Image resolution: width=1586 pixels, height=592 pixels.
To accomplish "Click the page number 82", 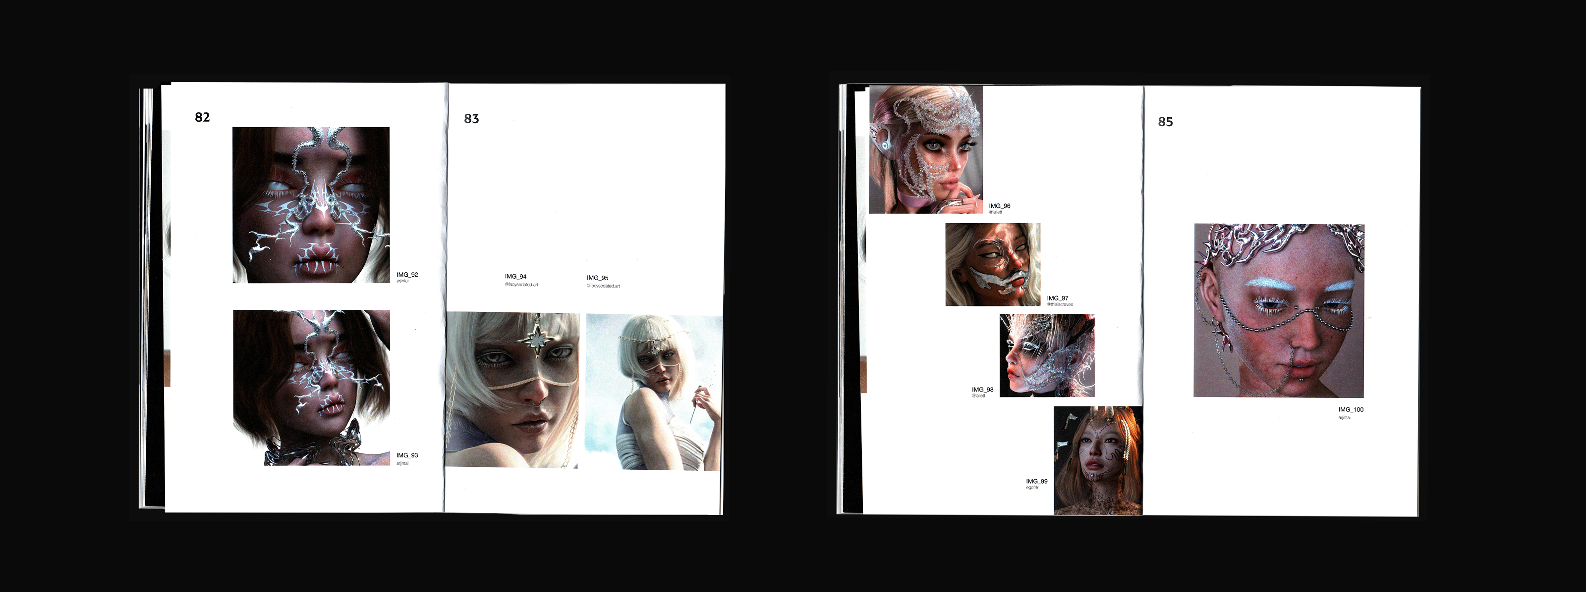I will (202, 117).
